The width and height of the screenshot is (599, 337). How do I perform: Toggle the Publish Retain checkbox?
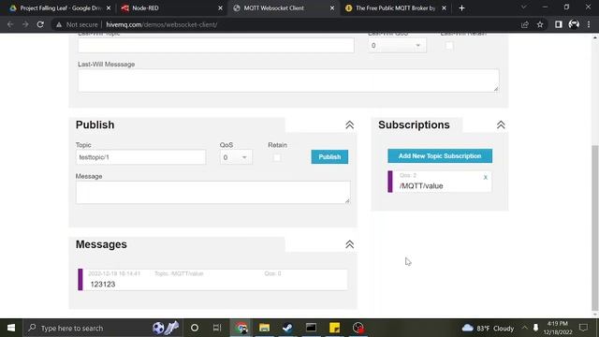[x=277, y=157]
